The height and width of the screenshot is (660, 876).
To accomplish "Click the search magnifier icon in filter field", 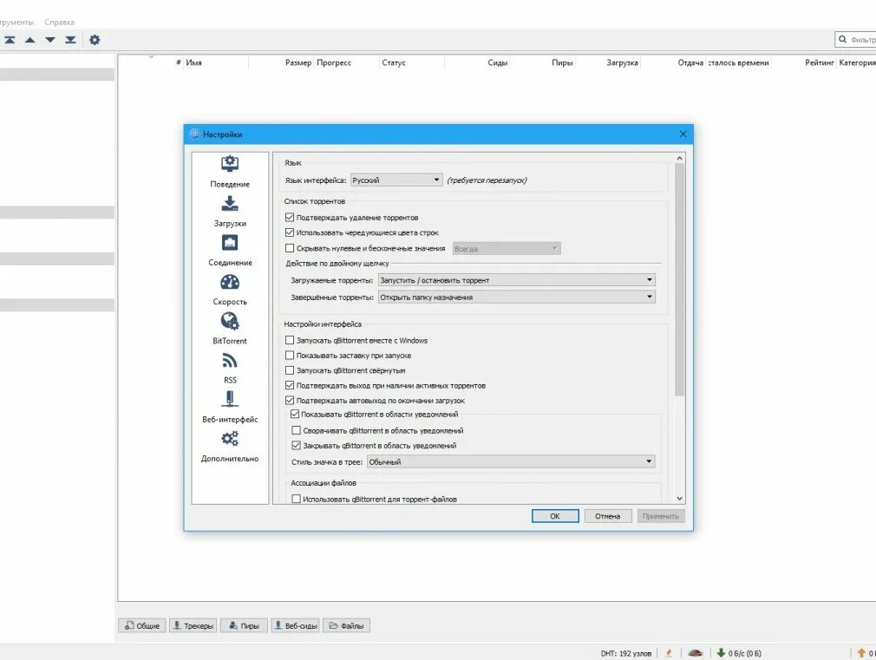I will [842, 40].
